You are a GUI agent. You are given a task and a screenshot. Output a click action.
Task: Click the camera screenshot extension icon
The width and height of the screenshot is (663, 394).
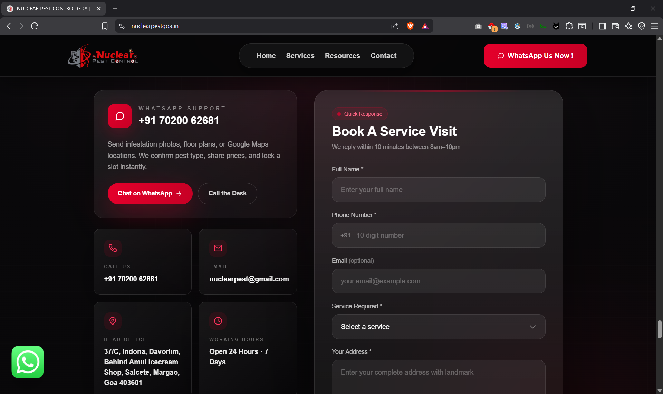478,26
